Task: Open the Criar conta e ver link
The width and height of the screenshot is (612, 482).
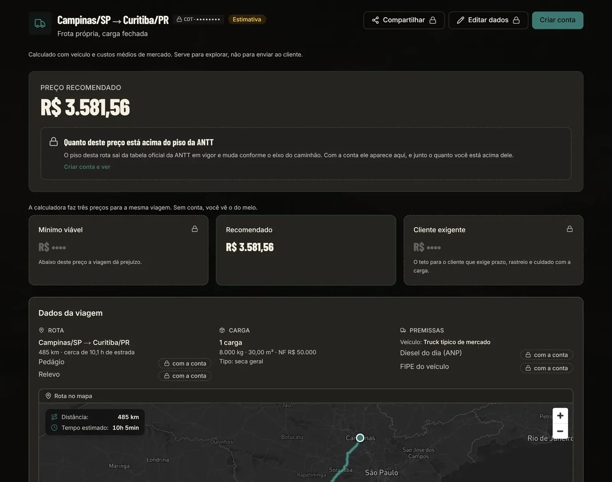Action: (87, 167)
